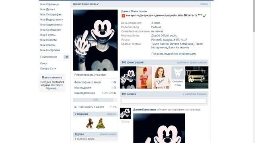Expand Показать подробную информацию
Viewport: 255px width, 143px height.
pos(174,54)
